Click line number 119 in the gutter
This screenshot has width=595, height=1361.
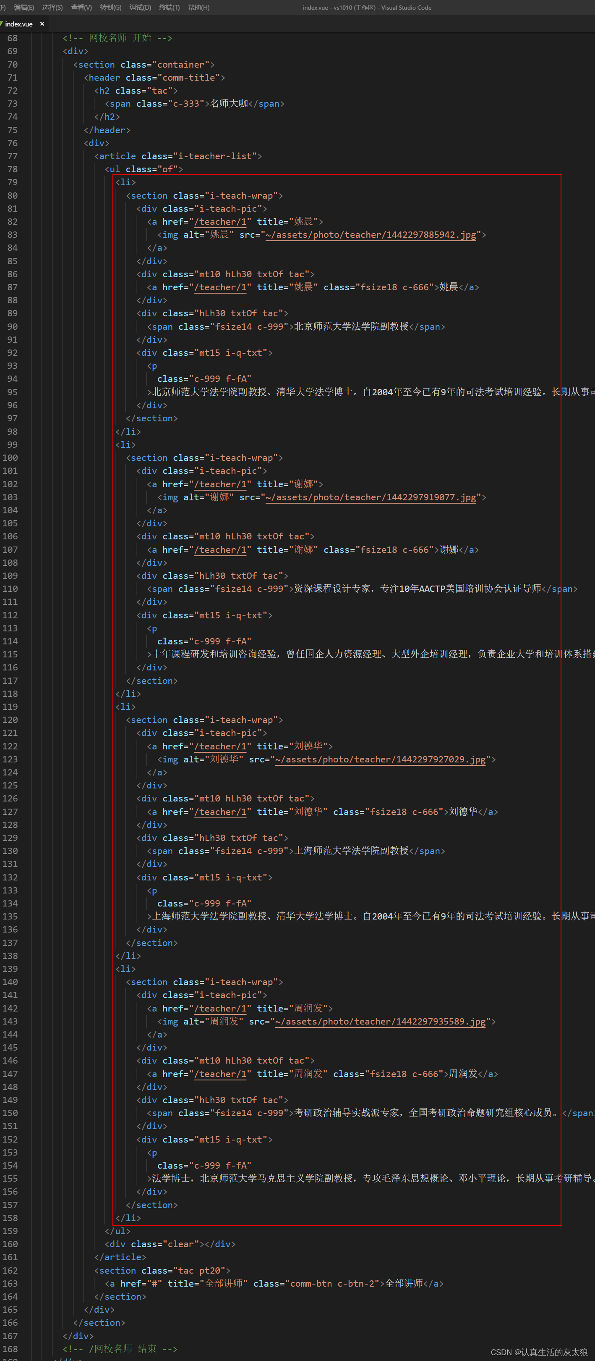[x=10, y=707]
